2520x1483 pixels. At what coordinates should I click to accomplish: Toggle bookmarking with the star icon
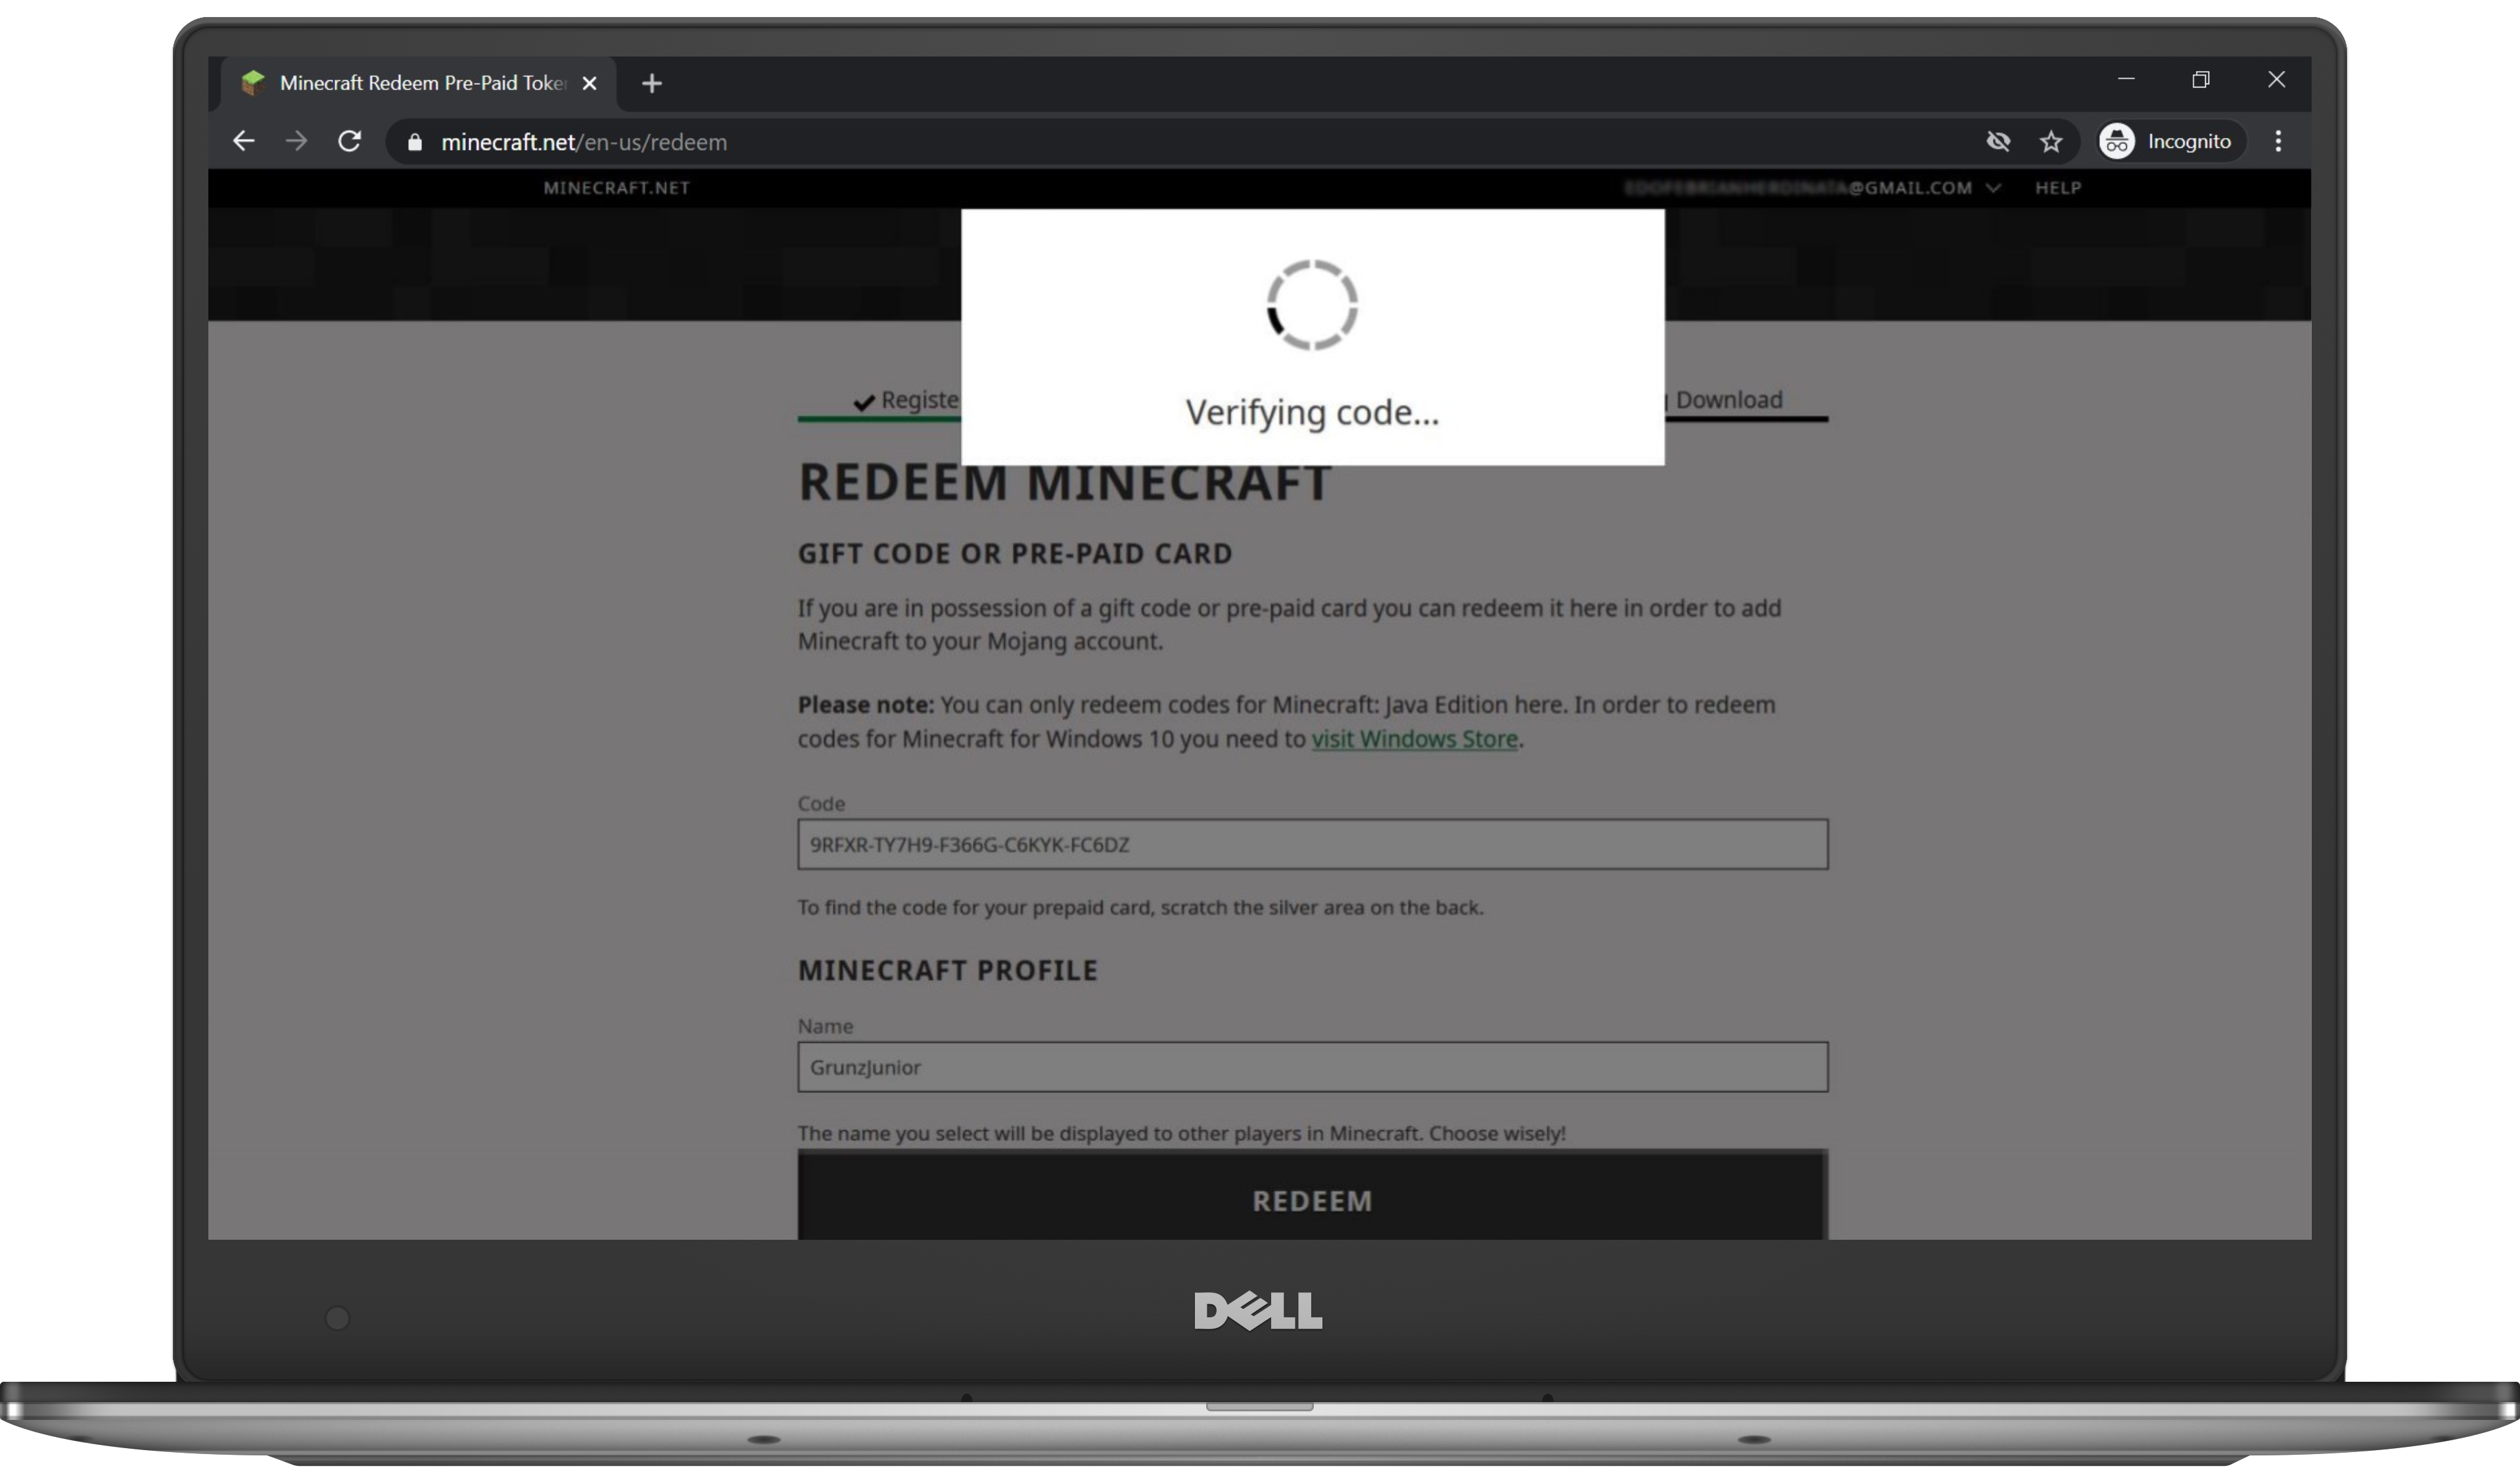[x=2051, y=141]
